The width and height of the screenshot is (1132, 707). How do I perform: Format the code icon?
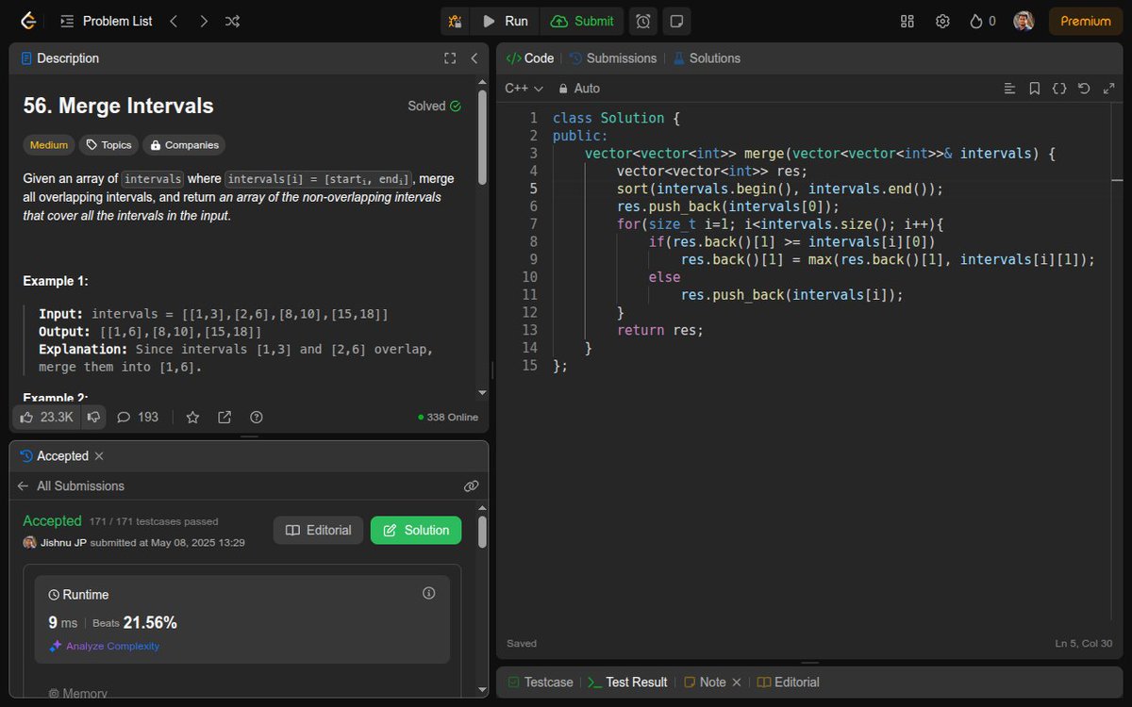[1010, 89]
